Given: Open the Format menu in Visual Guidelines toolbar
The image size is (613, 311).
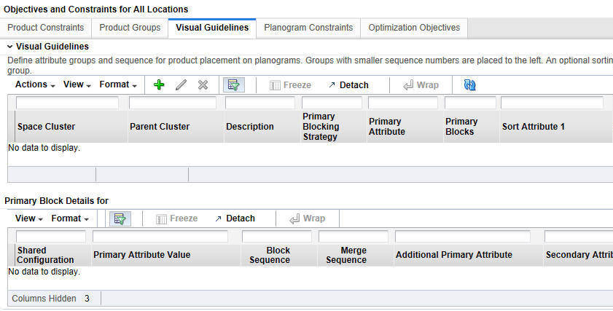Looking at the screenshot, I should point(118,85).
